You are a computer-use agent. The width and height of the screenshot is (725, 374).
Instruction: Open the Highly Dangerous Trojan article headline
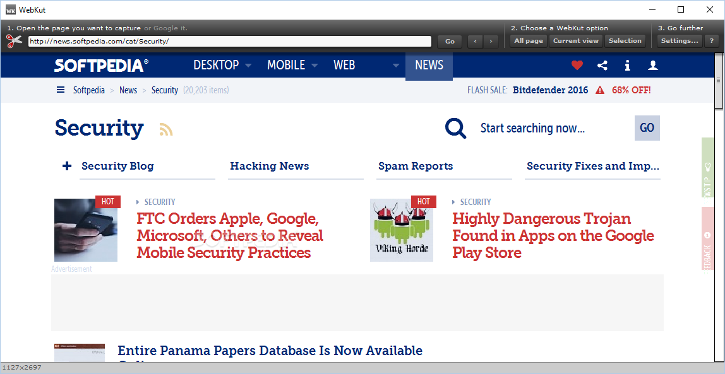(x=553, y=235)
